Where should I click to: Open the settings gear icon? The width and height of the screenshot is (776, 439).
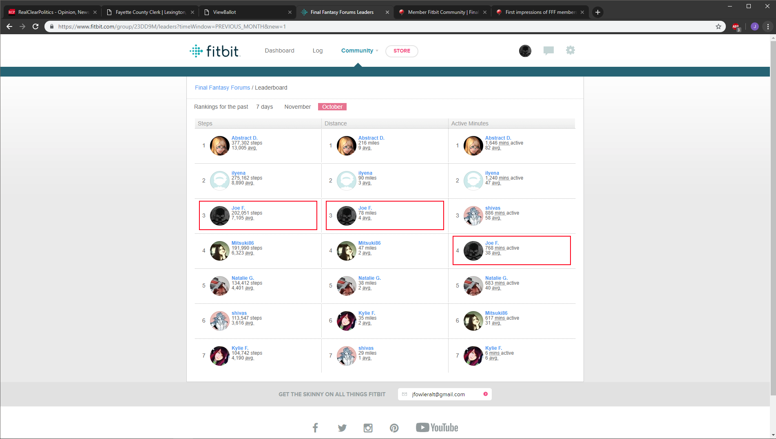[570, 50]
